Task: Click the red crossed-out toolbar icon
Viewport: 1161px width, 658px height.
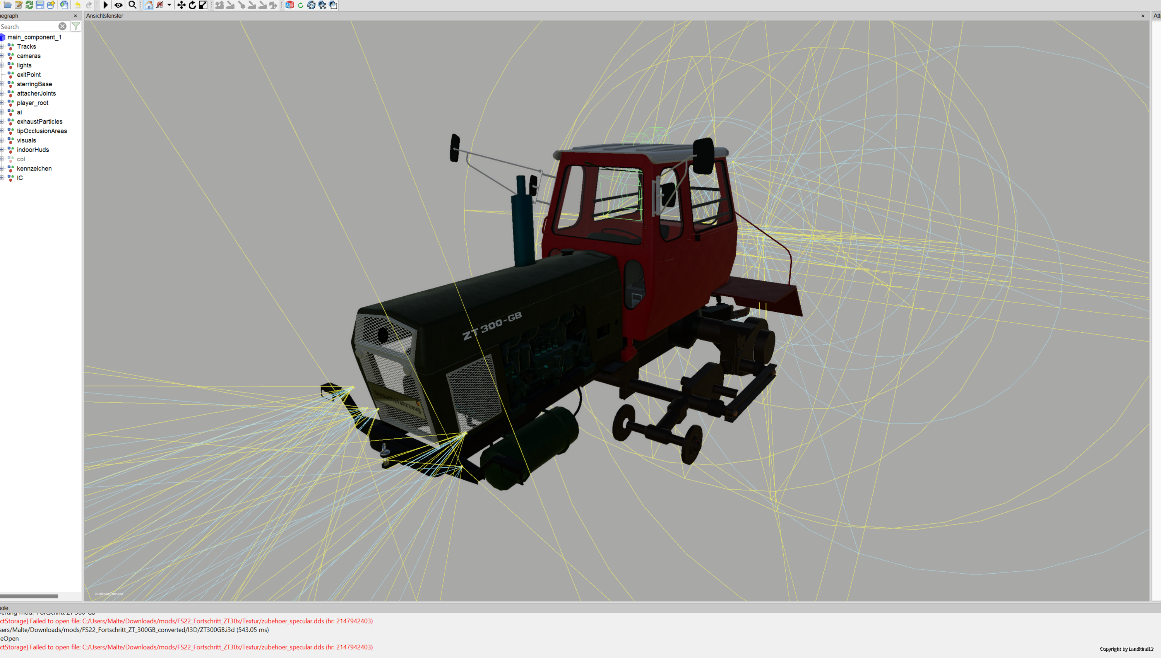Action: point(160,5)
